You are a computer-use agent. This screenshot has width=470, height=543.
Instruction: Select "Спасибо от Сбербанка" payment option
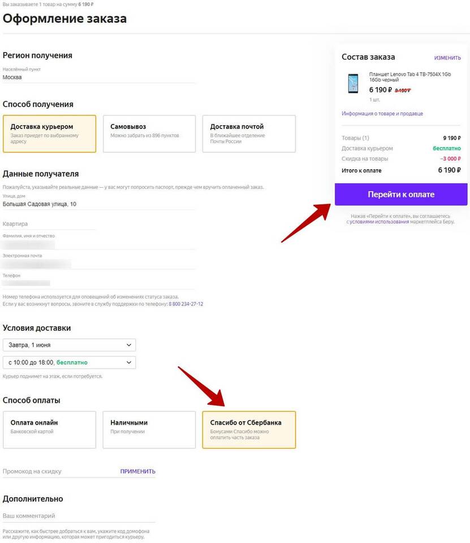(249, 430)
